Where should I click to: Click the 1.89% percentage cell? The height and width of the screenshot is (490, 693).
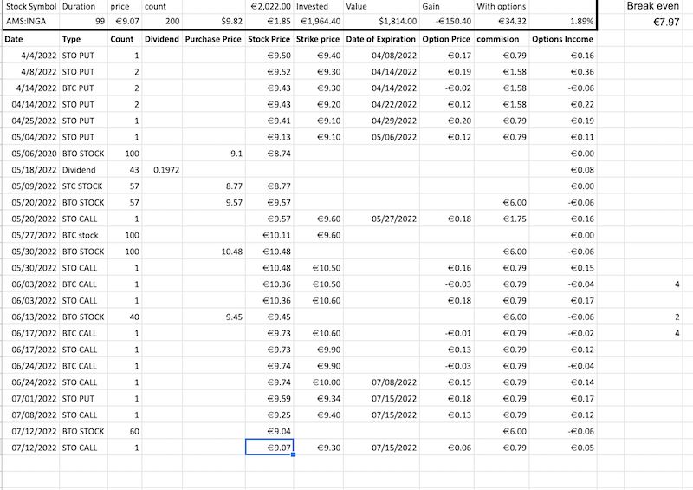coord(561,20)
